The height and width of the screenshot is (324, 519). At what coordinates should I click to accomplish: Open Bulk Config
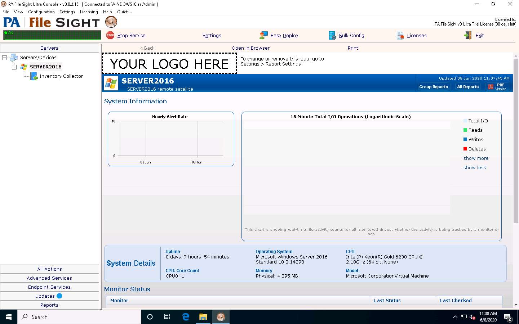point(352,36)
